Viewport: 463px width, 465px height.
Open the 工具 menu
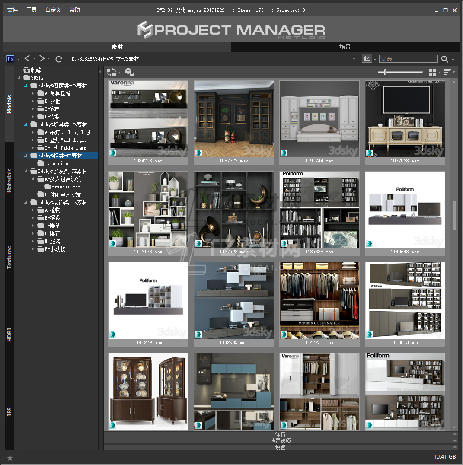tap(32, 10)
